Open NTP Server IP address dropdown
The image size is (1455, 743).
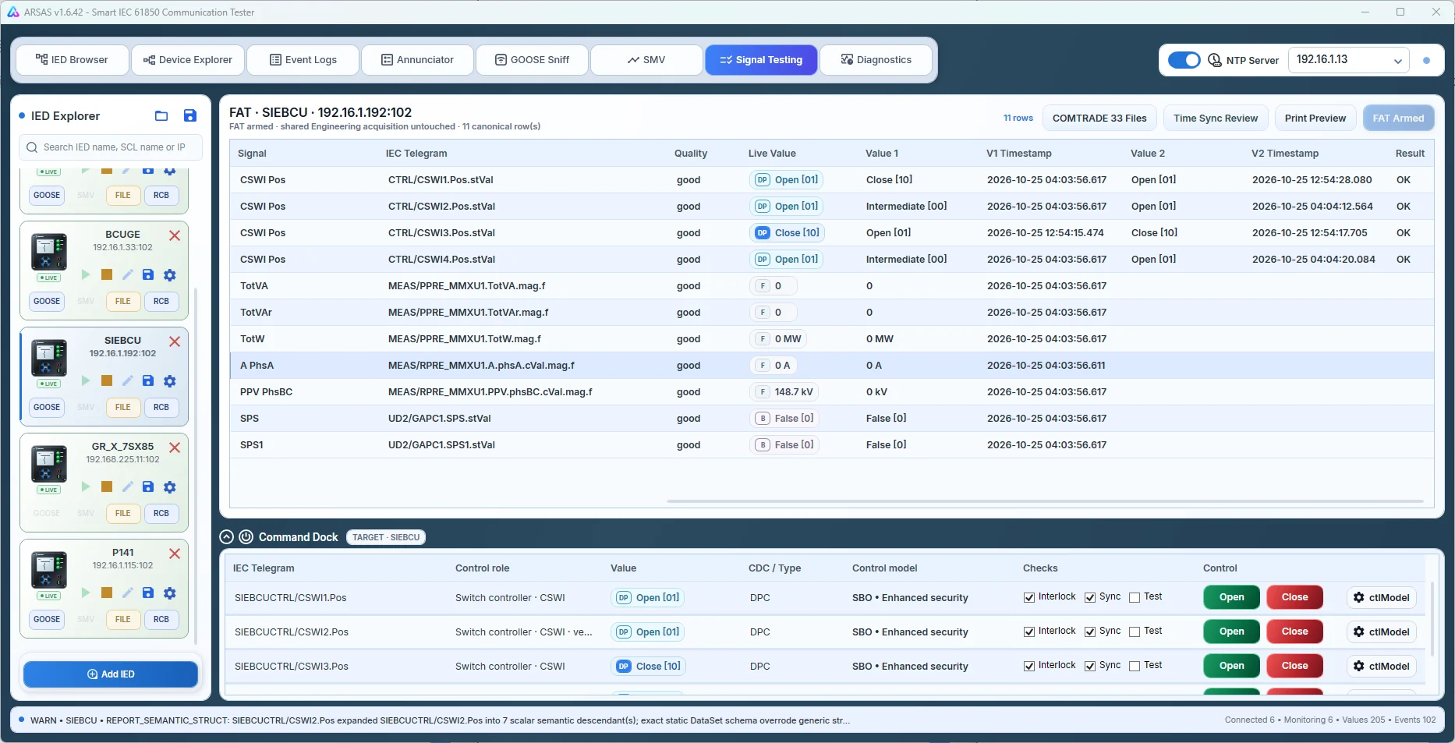[1349, 60]
